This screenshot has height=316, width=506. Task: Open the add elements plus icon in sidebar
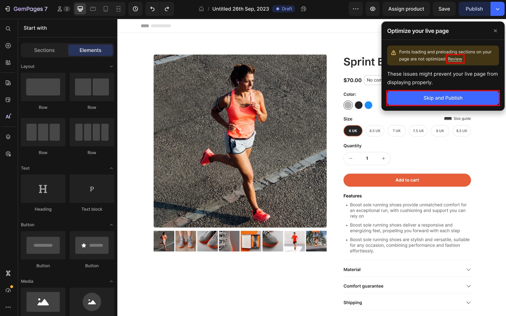point(8,46)
